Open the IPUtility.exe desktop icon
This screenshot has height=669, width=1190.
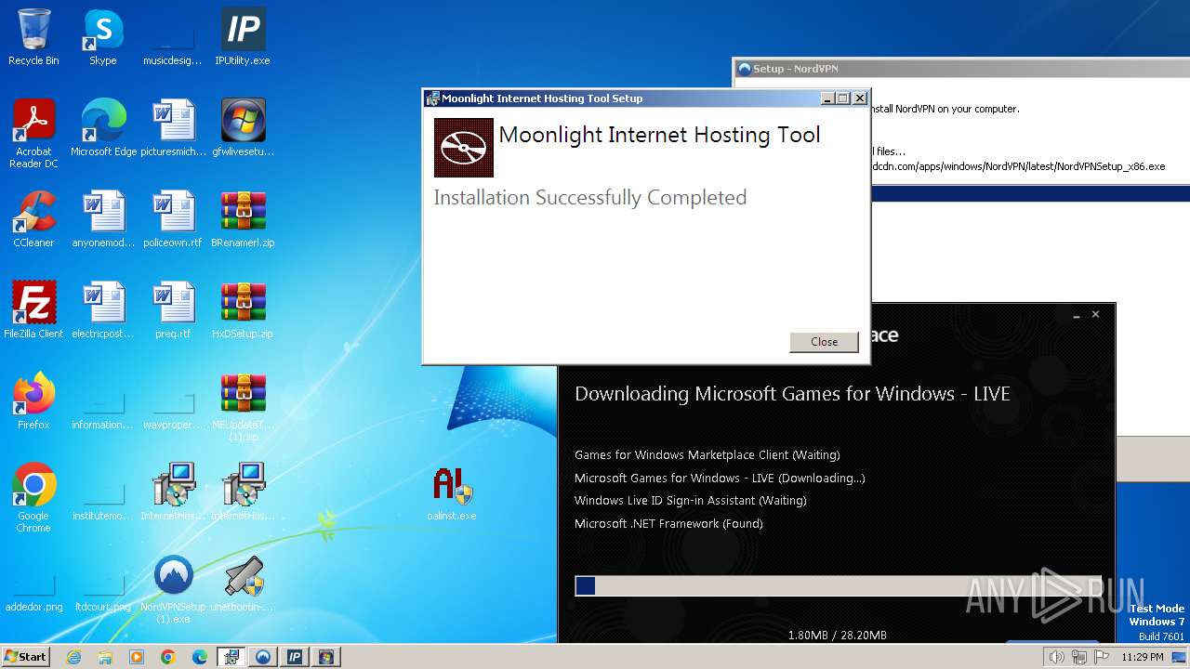coord(243,37)
